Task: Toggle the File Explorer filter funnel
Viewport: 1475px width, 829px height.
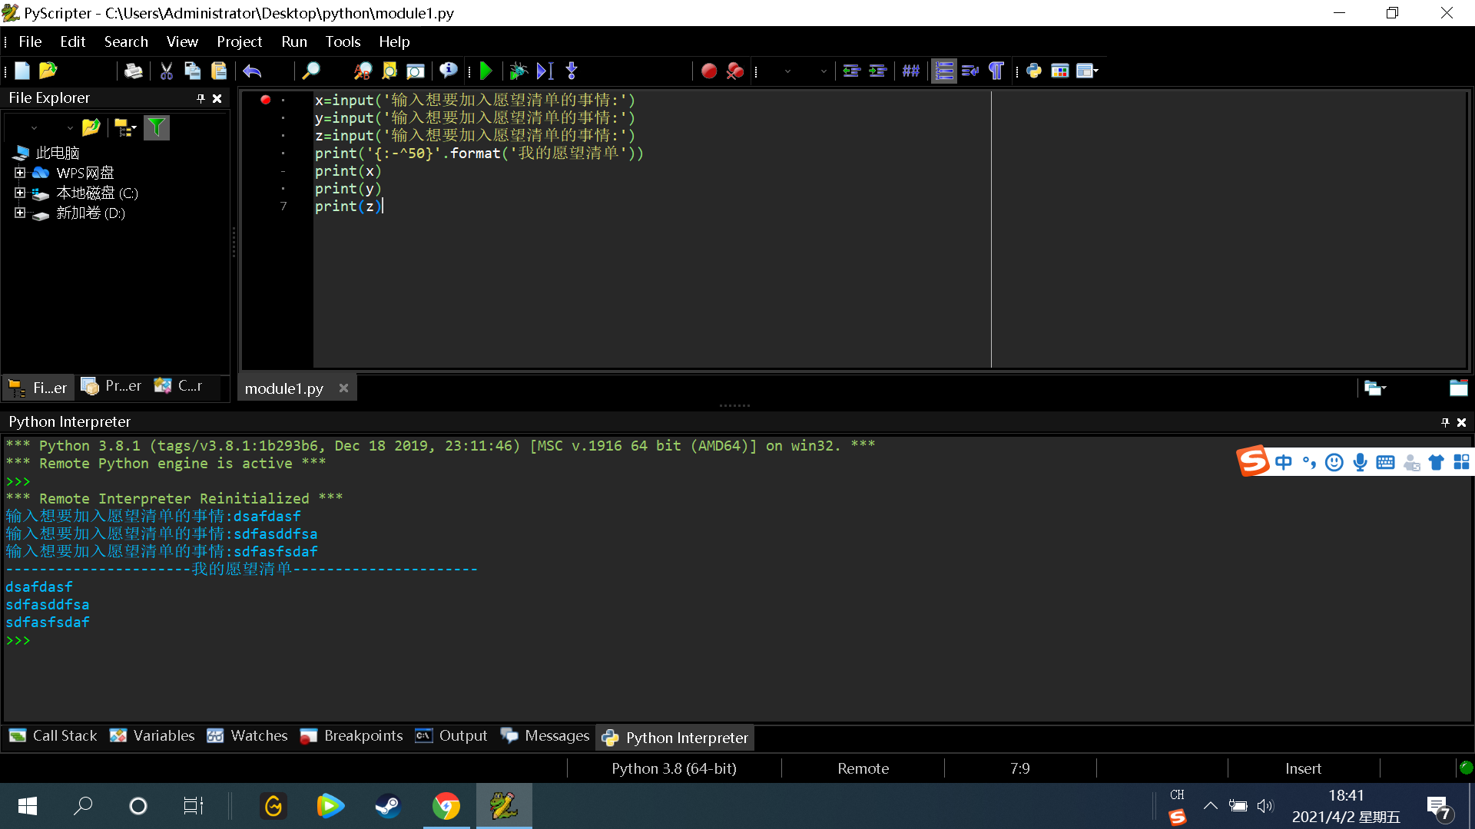Action: pos(156,127)
